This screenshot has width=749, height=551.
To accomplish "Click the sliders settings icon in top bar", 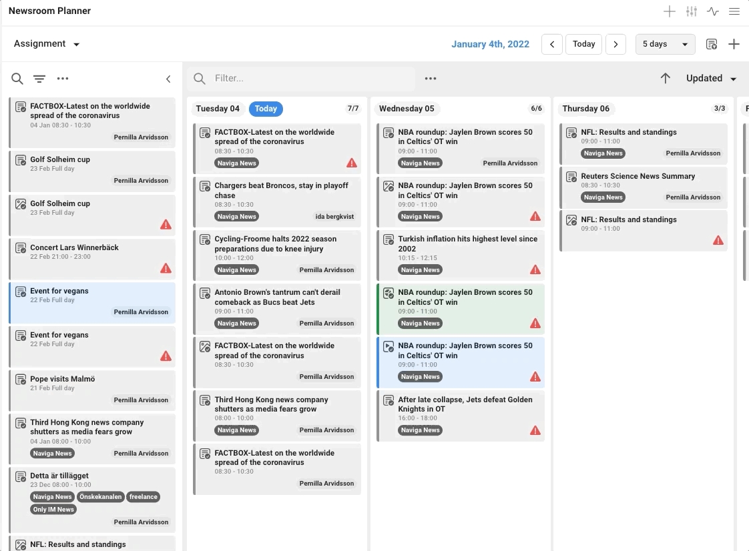I will [x=692, y=11].
